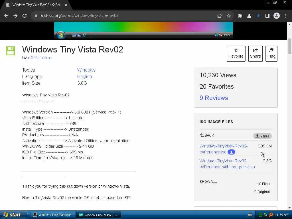292x219 pixels.
Task: Click the network connection tray icon
Action: (265, 215)
